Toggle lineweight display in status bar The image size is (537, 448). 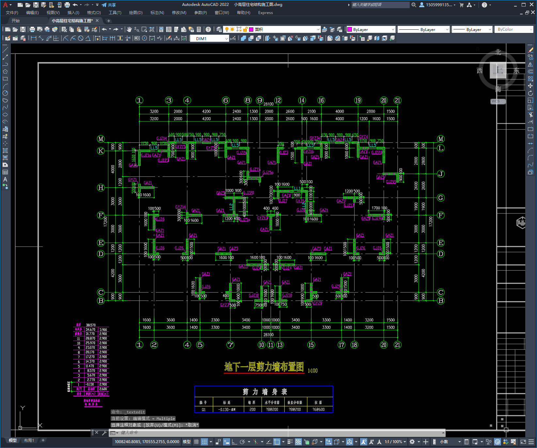[x=290, y=442]
